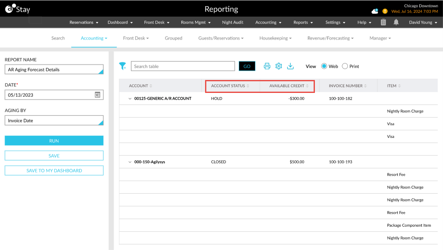Print the report using printer icon
Image resolution: width=443 pixels, height=250 pixels.
pos(267,66)
